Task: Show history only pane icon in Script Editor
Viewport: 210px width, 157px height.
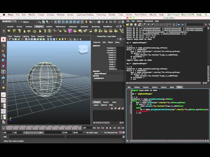Action: [157, 25]
